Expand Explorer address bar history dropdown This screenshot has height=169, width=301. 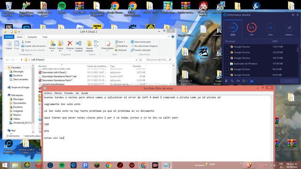tap(136, 60)
